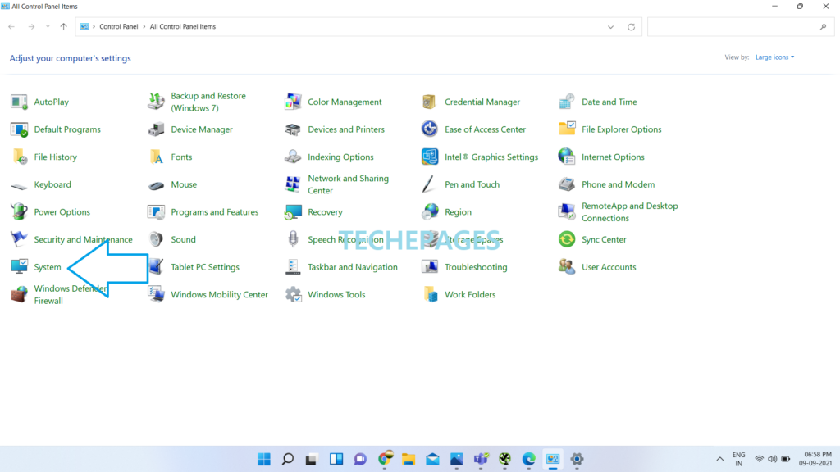This screenshot has height=472, width=840.
Task: Open the Recovery icon
Action: (293, 212)
